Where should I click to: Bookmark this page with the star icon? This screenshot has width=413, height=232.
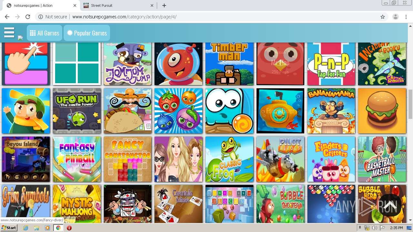(x=383, y=17)
